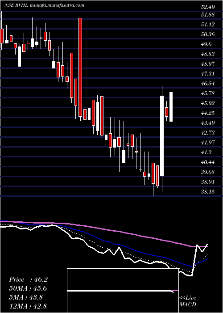Click the 'NSE RVHL munafa.munafasutra.com' title text

coord(44,5)
